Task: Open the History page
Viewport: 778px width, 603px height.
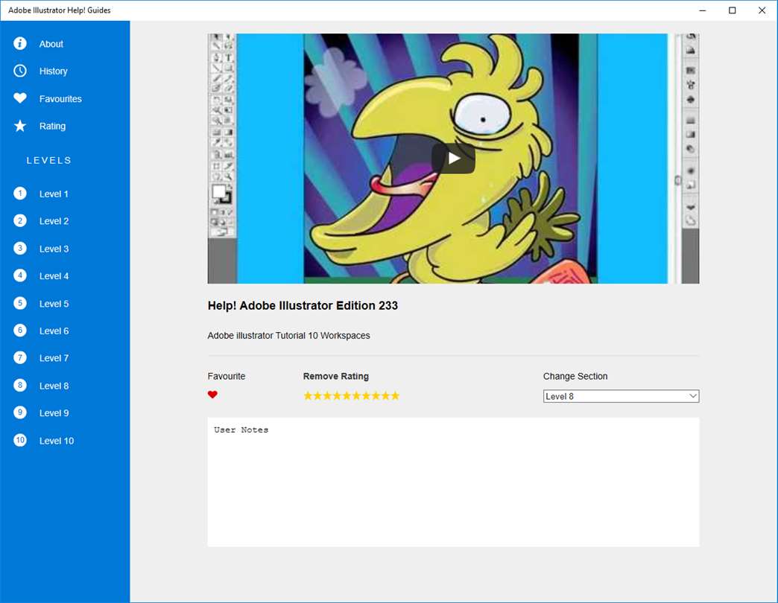Action: click(x=53, y=71)
